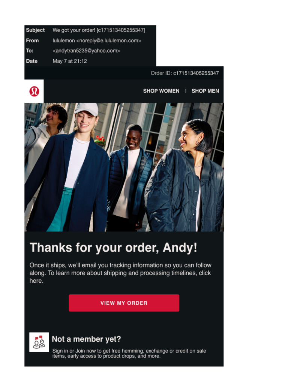Click the 'From' field label
Image resolution: width=288 pixels, height=384 pixels.
point(32,40)
